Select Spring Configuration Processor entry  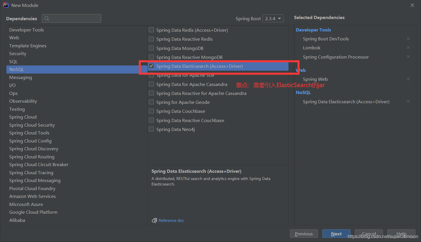click(336, 57)
